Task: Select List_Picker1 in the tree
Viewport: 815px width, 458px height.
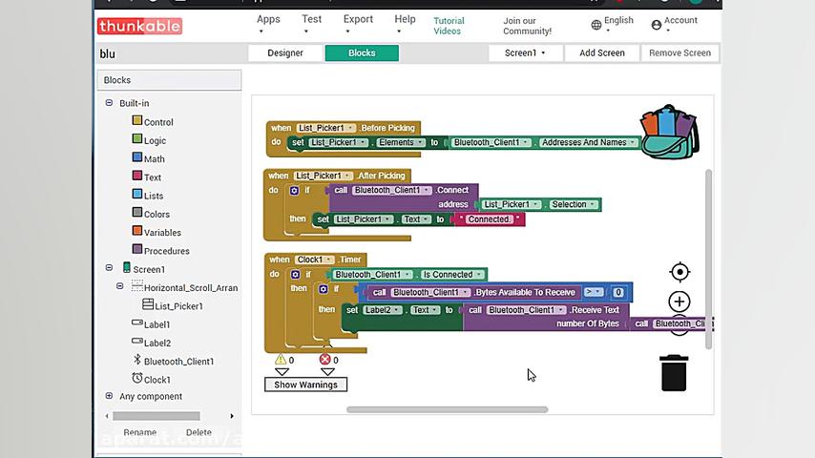Action: pos(173,305)
